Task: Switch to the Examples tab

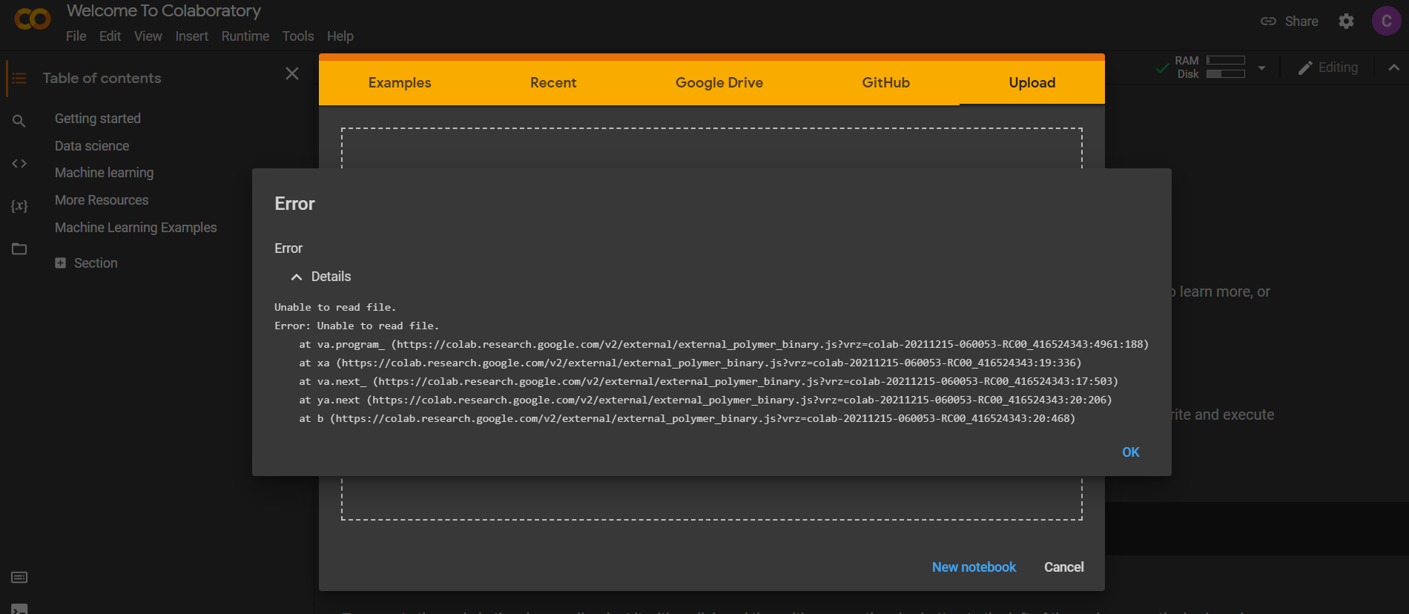Action: [400, 82]
